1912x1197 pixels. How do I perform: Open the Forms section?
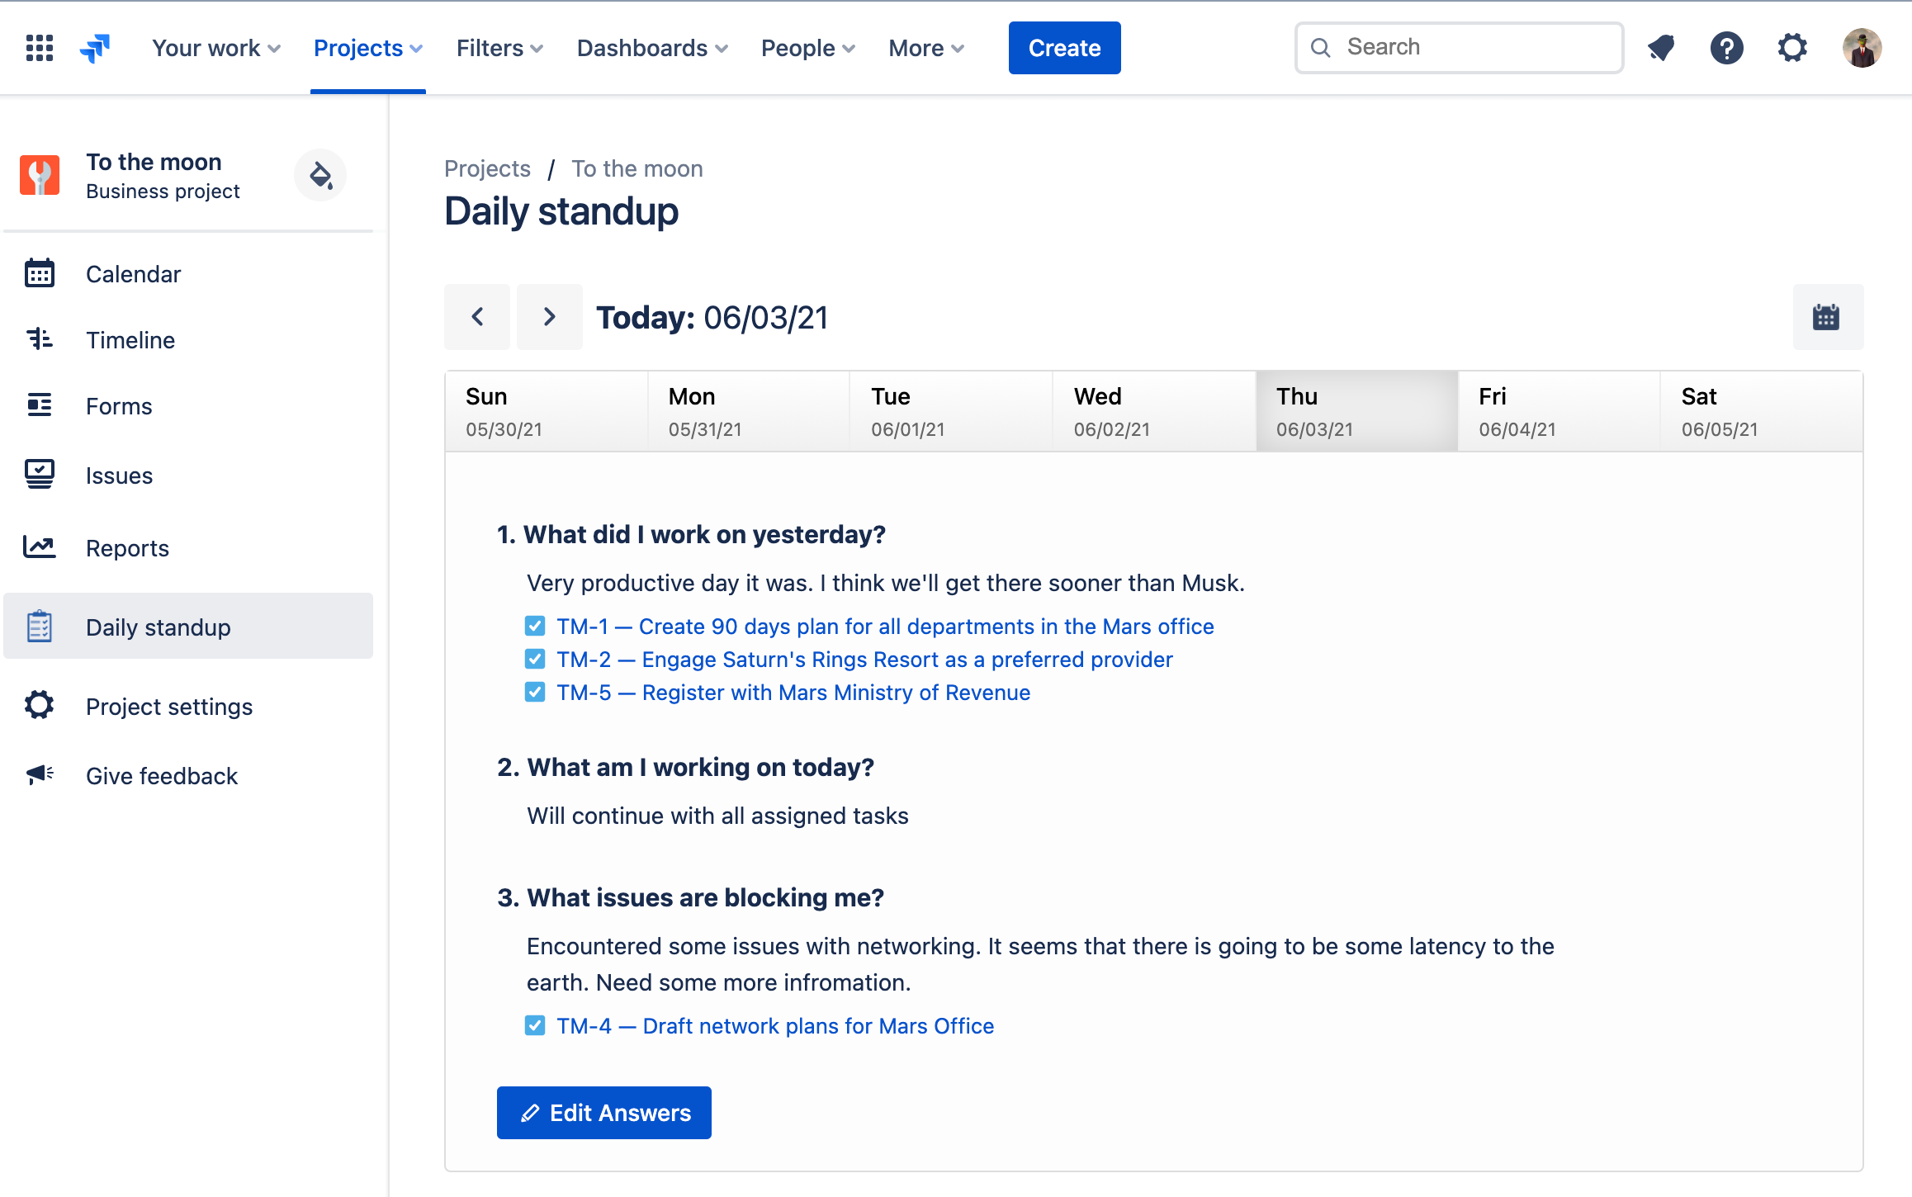coord(119,405)
